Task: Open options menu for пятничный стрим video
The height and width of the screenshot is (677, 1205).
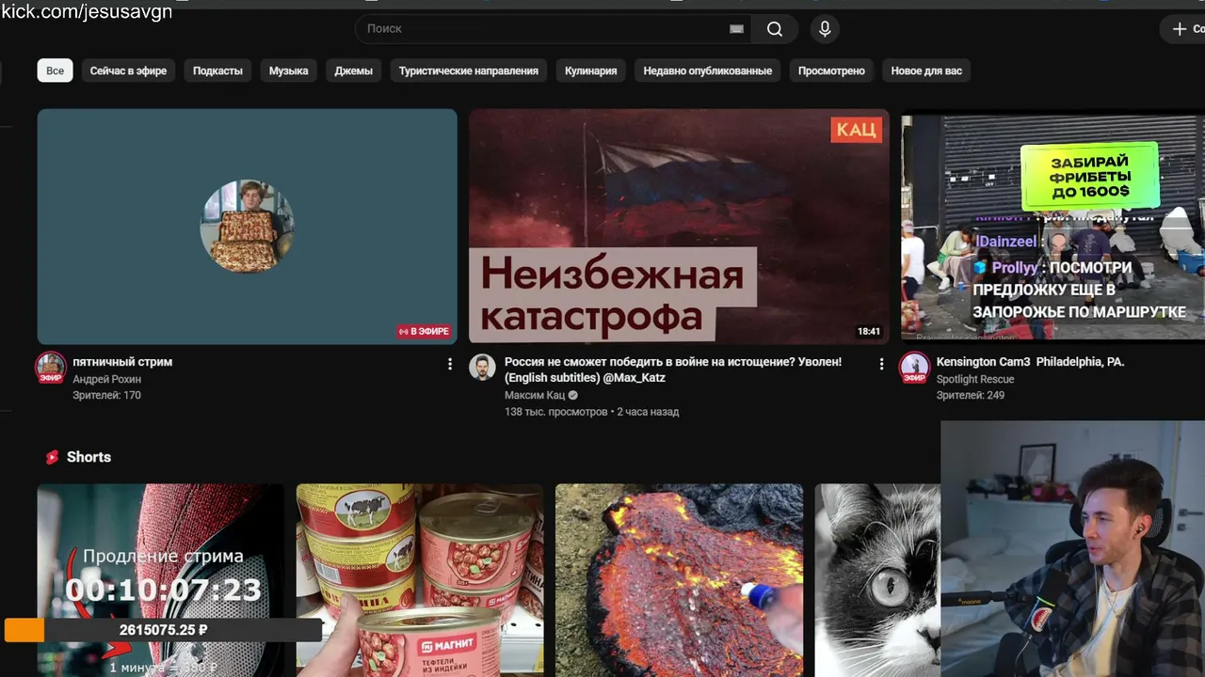Action: point(450,364)
